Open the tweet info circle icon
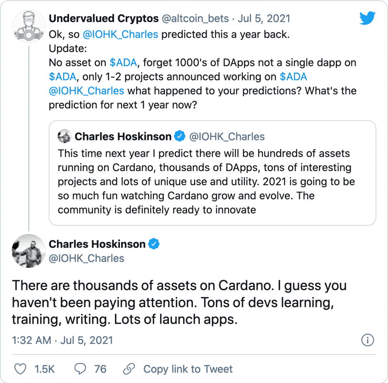The image size is (388, 383). pos(367,340)
